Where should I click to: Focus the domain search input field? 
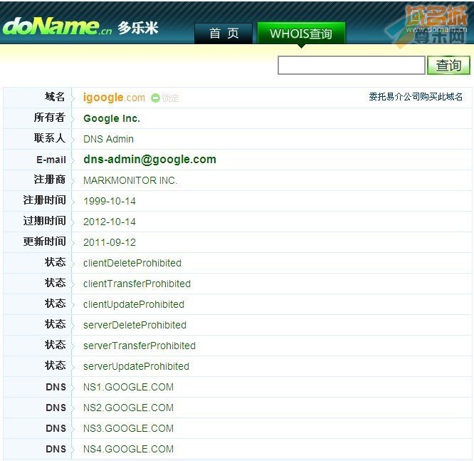(352, 65)
